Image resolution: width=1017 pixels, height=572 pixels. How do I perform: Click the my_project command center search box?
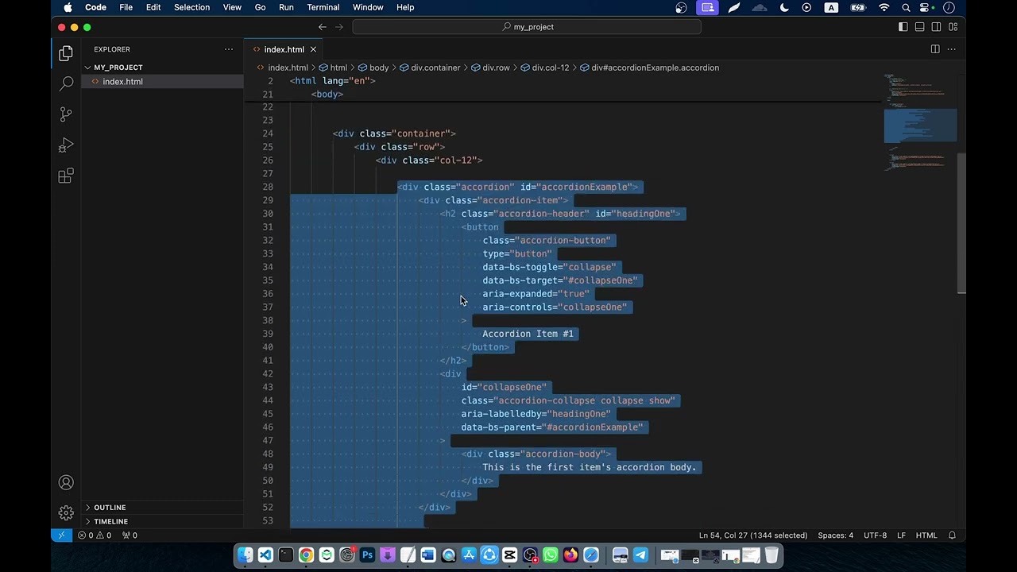[527, 27]
